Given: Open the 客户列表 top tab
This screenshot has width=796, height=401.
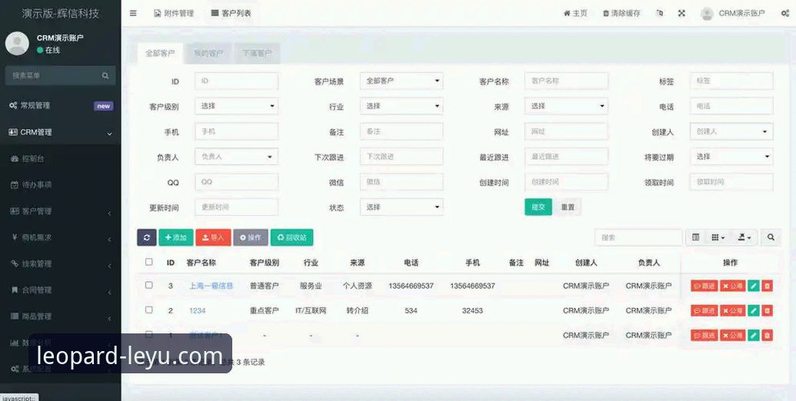Looking at the screenshot, I should (x=231, y=13).
